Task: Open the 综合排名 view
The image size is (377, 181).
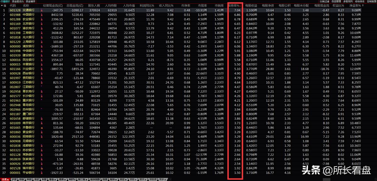Action: click(360, 2)
